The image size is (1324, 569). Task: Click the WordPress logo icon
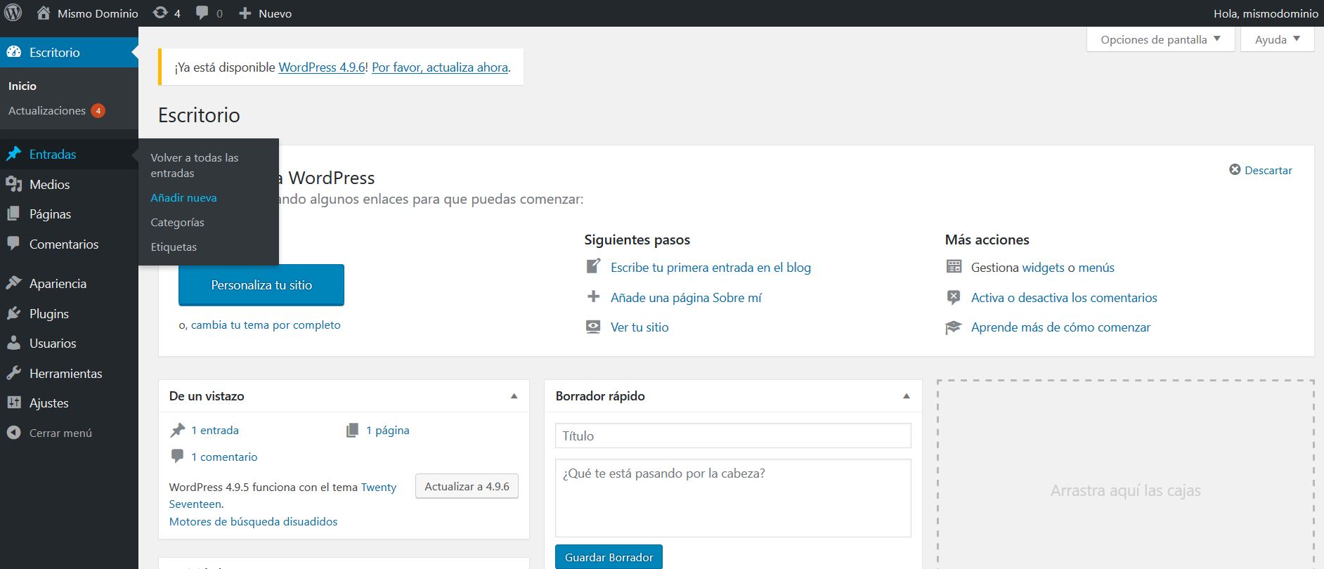tap(13, 13)
